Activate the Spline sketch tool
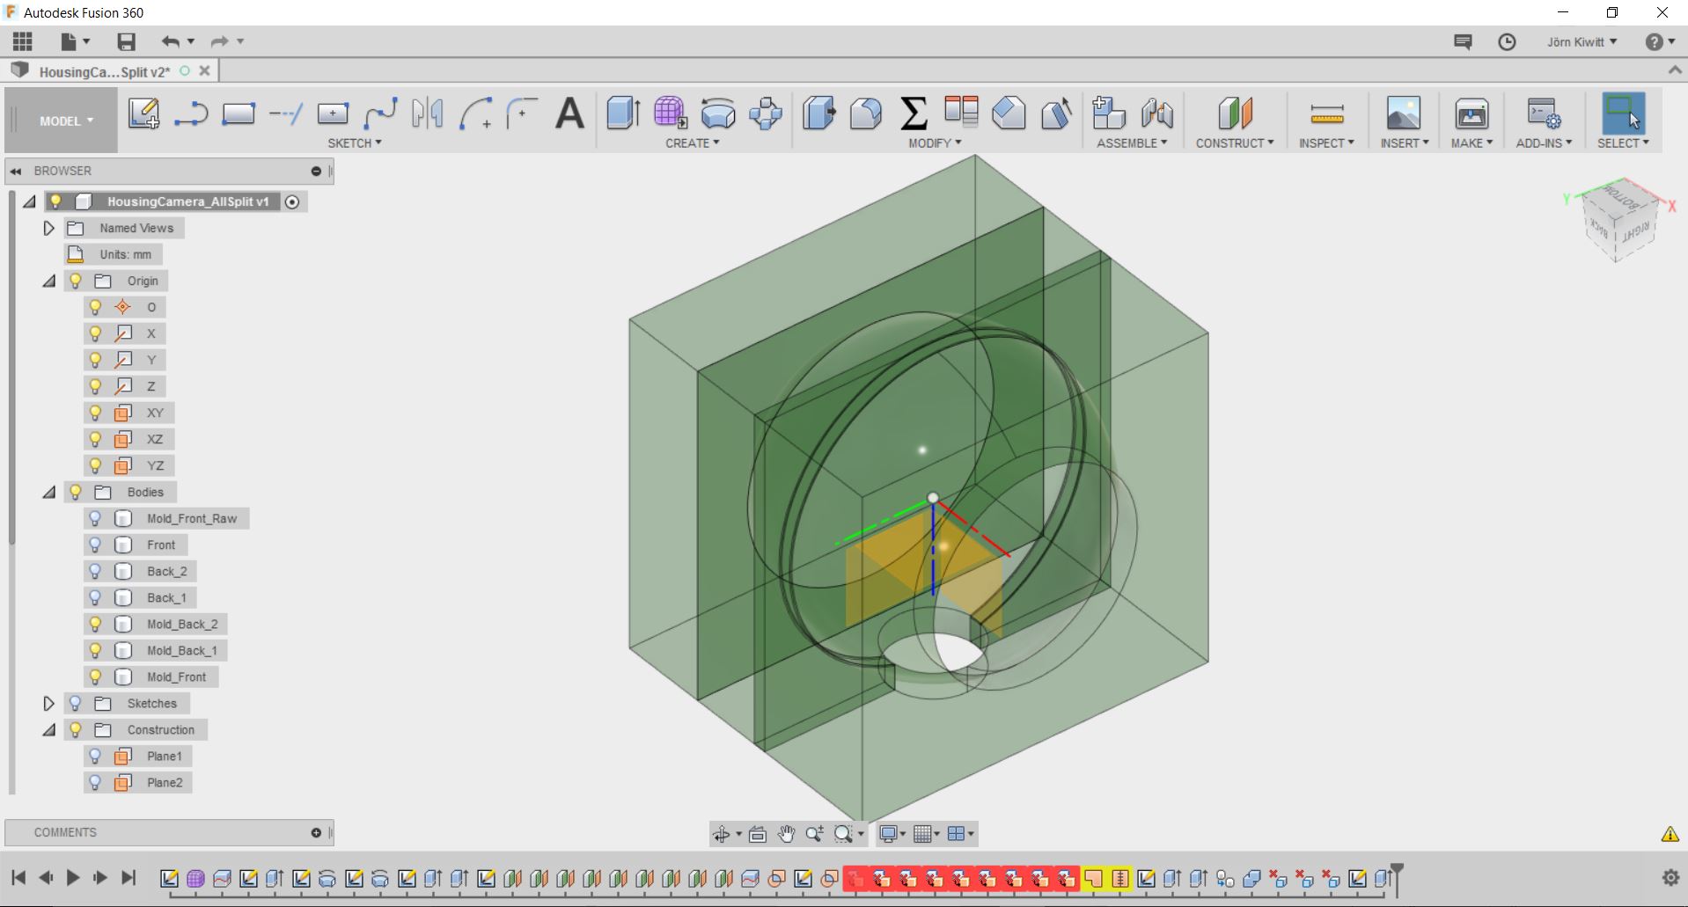Screen dimensions: 1688x907 pyautogui.click(x=380, y=113)
